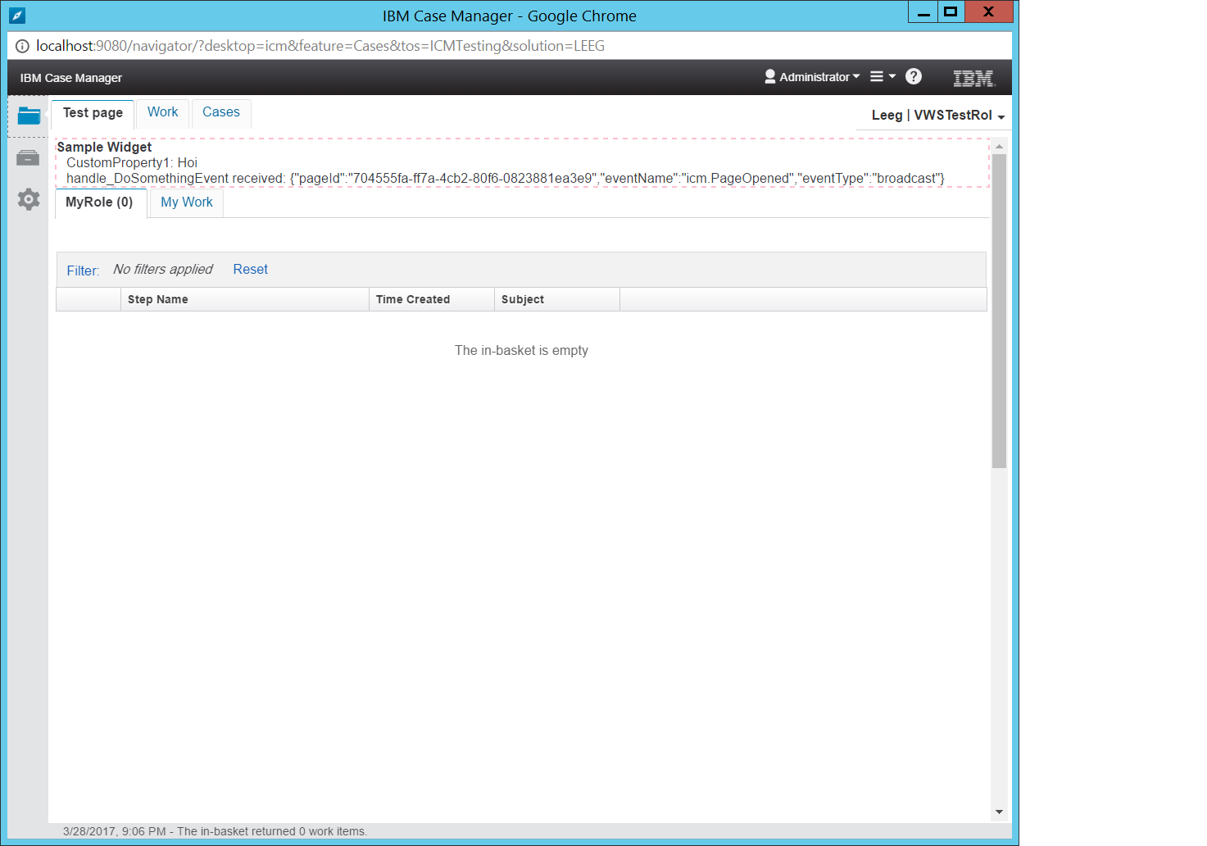Click the 'CustomProperty1: Hoi' text
The width and height of the screenshot is (1207, 846).
[132, 163]
